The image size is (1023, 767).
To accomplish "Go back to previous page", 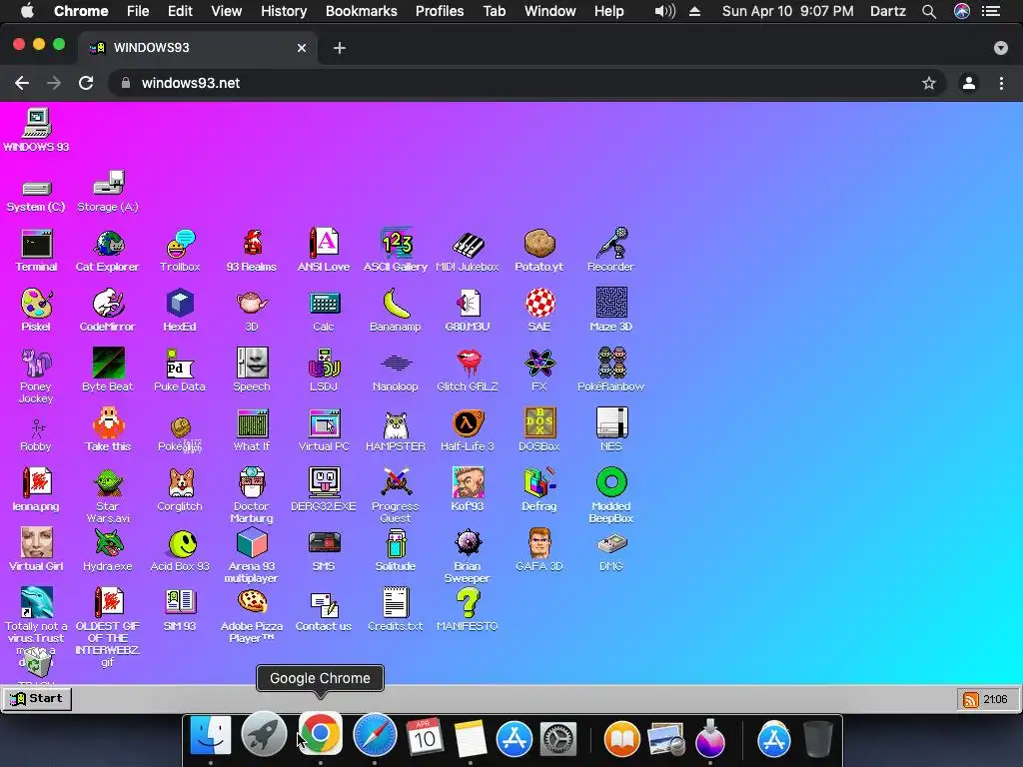I will click(x=22, y=83).
